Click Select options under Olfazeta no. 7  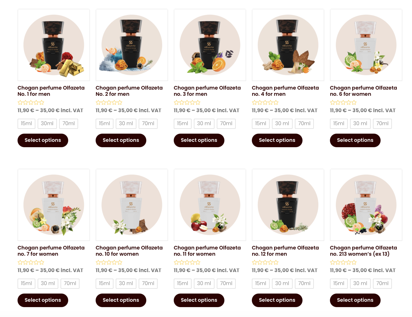[x=43, y=300]
